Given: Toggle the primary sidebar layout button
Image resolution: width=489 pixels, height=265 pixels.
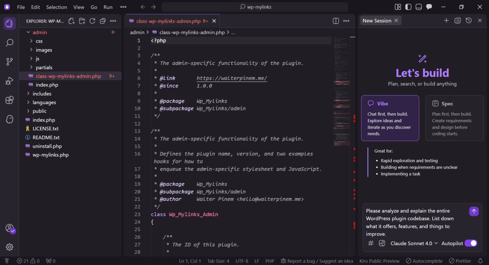Looking at the screenshot, I should (408, 7).
